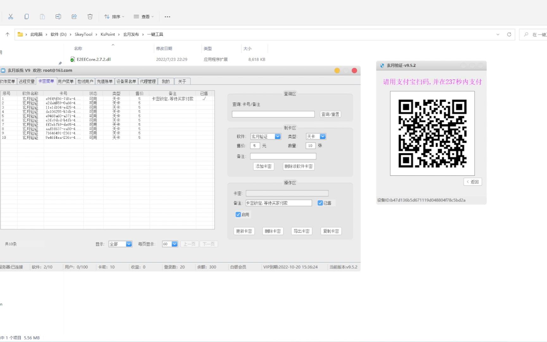Click the Rename icon in Explorer toolbar
Screen dimensions: 547x342
coord(58,16)
